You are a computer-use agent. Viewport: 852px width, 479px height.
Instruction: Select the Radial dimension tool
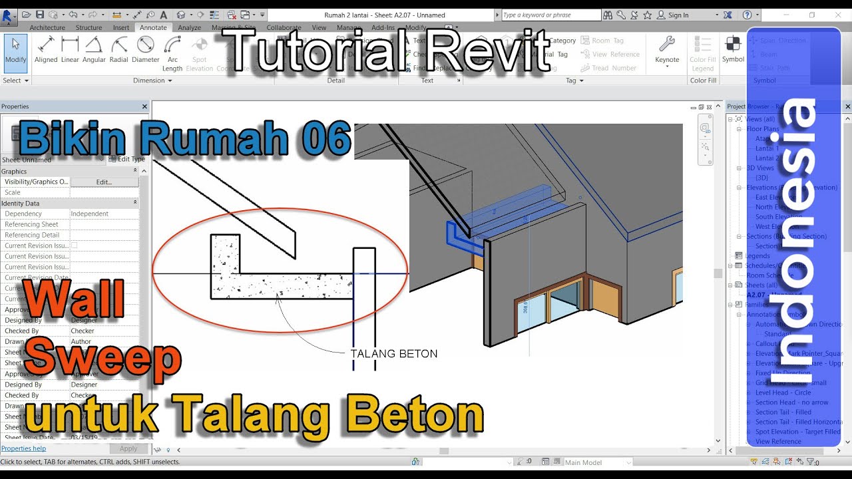[x=118, y=50]
